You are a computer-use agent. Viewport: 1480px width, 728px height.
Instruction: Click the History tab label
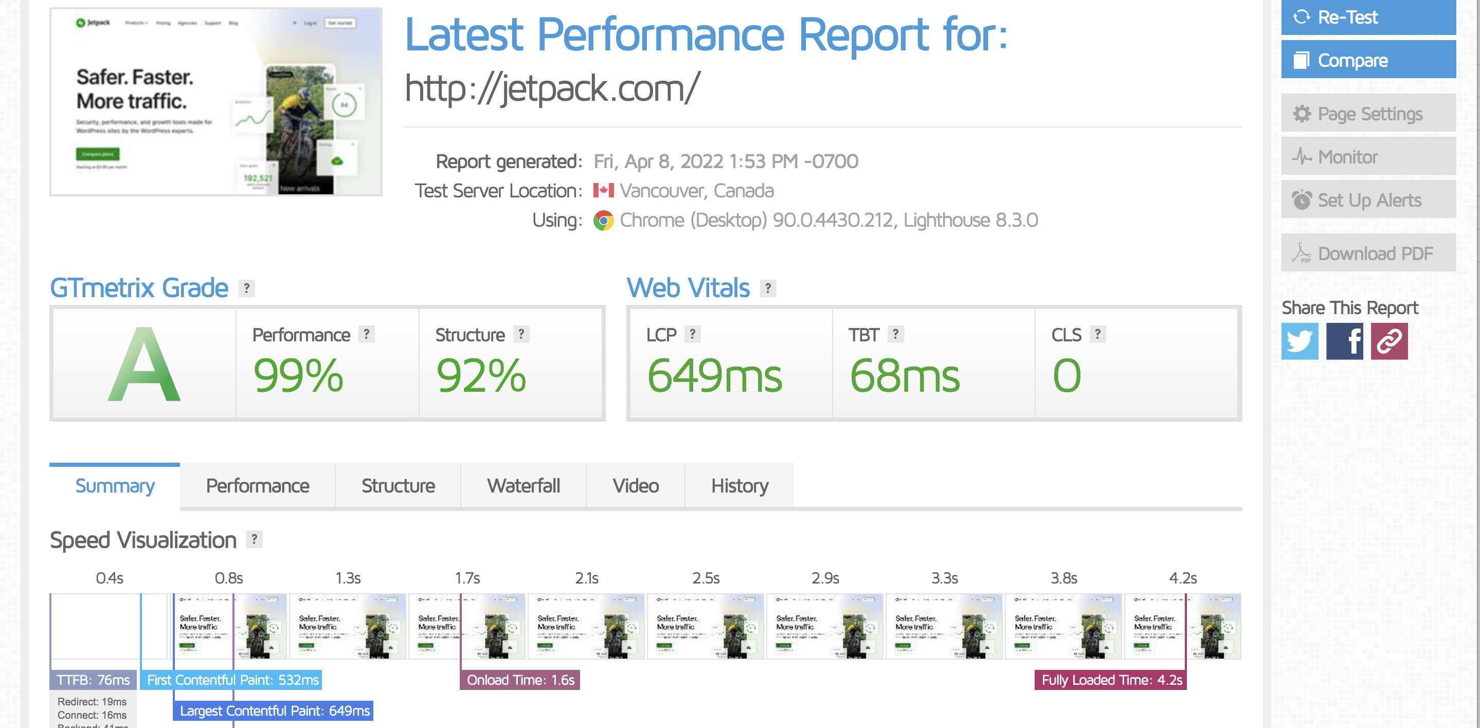[x=739, y=486]
